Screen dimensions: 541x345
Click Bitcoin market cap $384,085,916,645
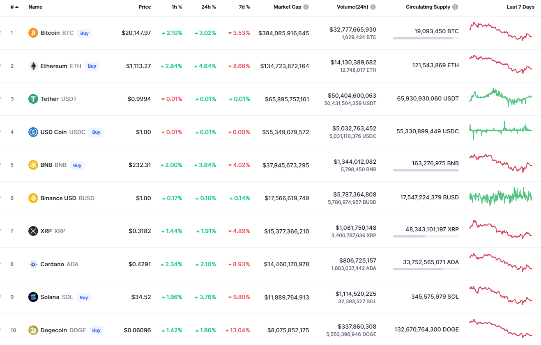pyautogui.click(x=284, y=33)
